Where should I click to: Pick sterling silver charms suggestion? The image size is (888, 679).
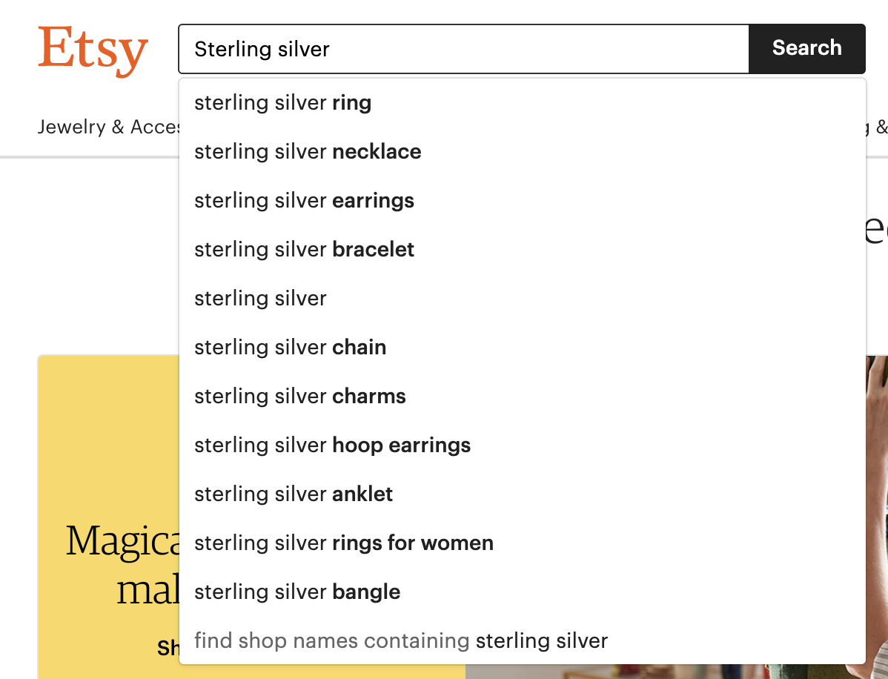coord(522,397)
